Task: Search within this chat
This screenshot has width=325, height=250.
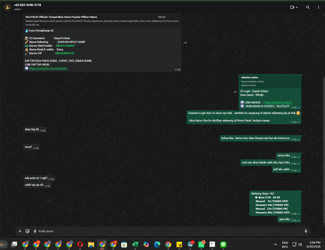Action: (x=308, y=7)
